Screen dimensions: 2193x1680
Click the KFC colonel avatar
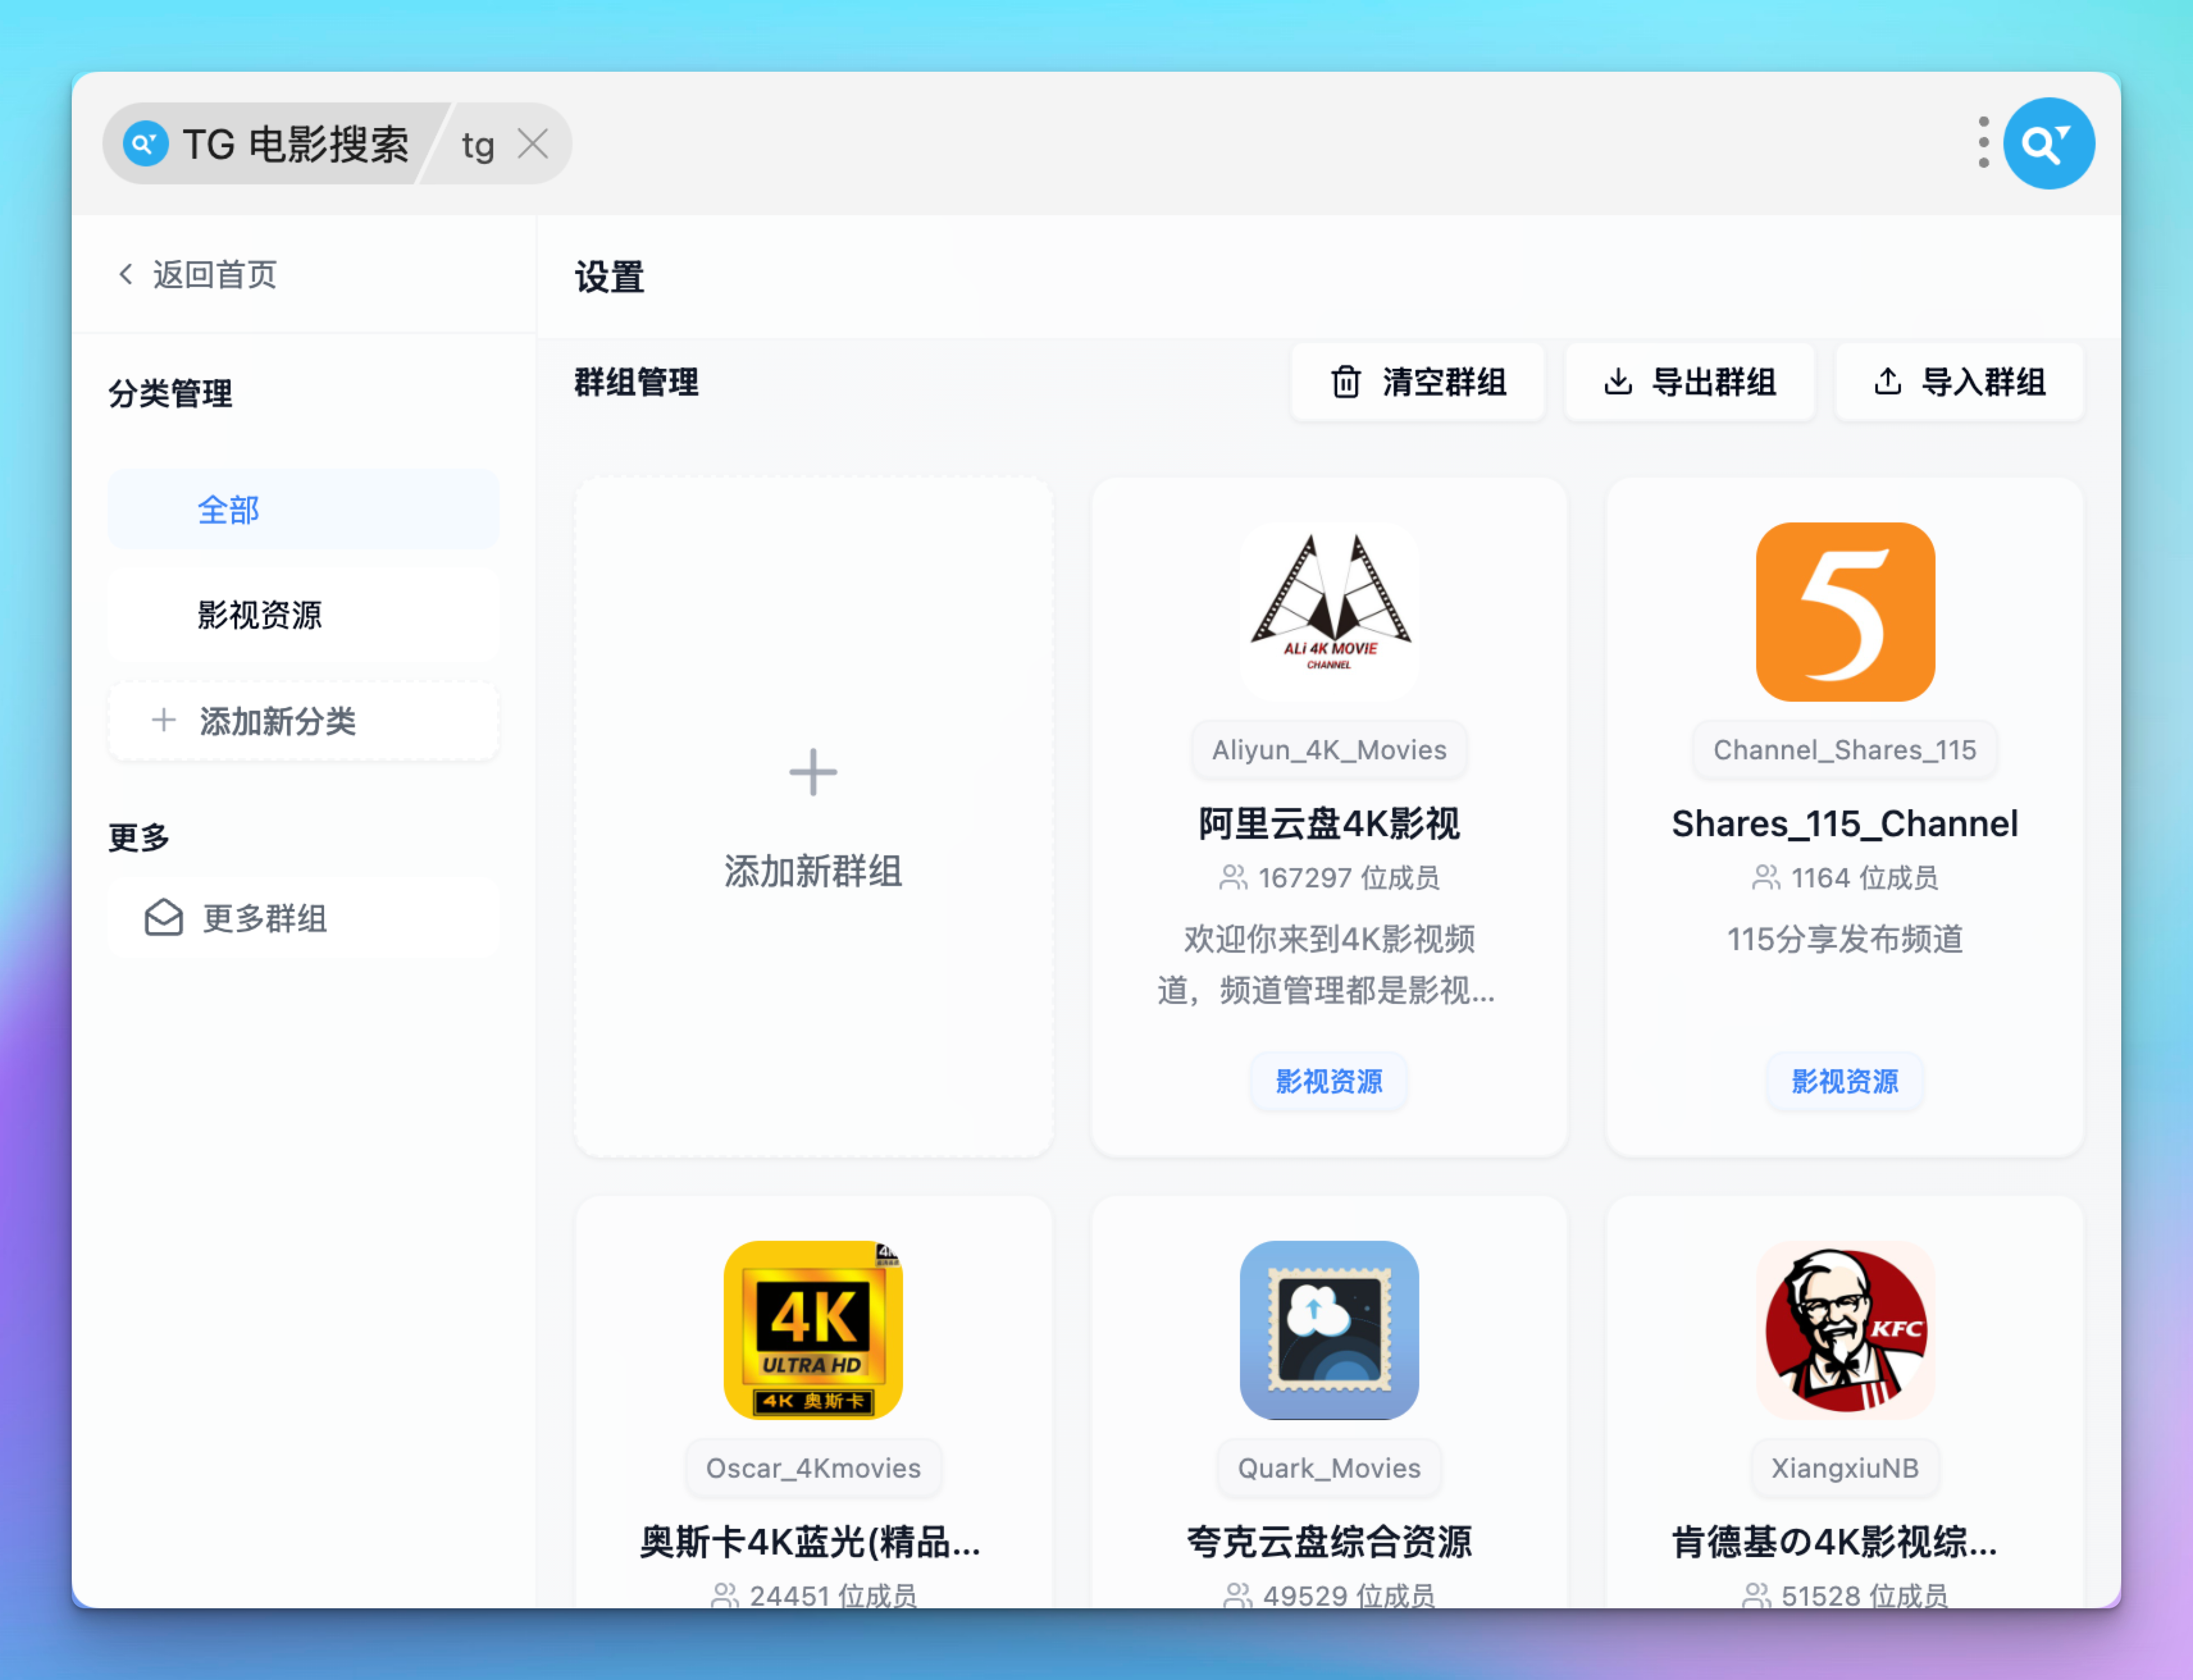pos(1845,1330)
